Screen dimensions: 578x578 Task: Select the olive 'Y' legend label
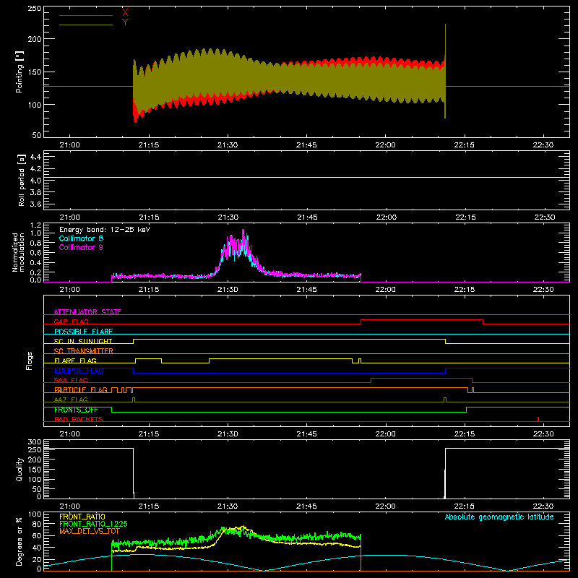tap(125, 22)
